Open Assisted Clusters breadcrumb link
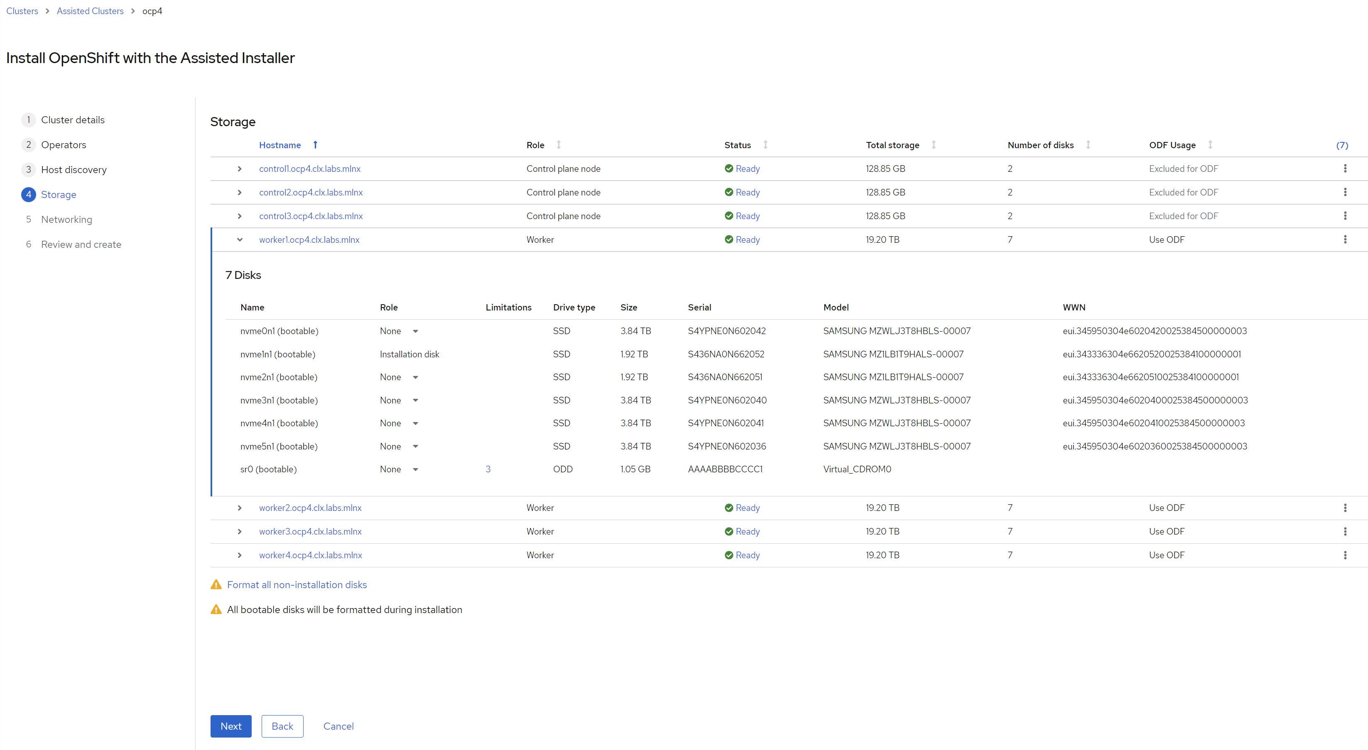Screen dimensions: 1368x750 tap(90, 11)
